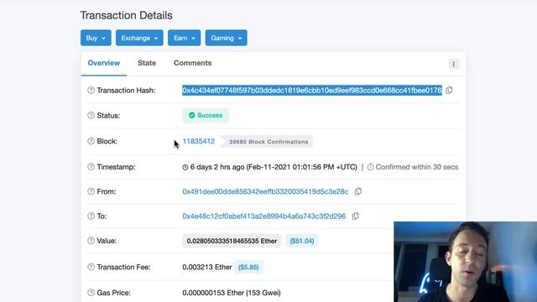Click the ($51.04) value badge
The image size is (537, 302).
point(302,241)
